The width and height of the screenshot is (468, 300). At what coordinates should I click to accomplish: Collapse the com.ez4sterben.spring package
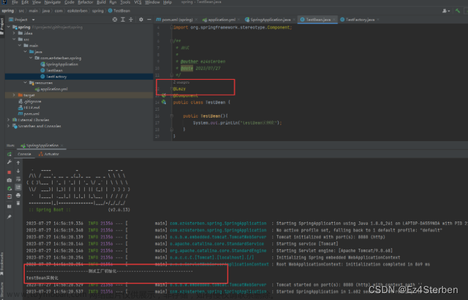31,58
